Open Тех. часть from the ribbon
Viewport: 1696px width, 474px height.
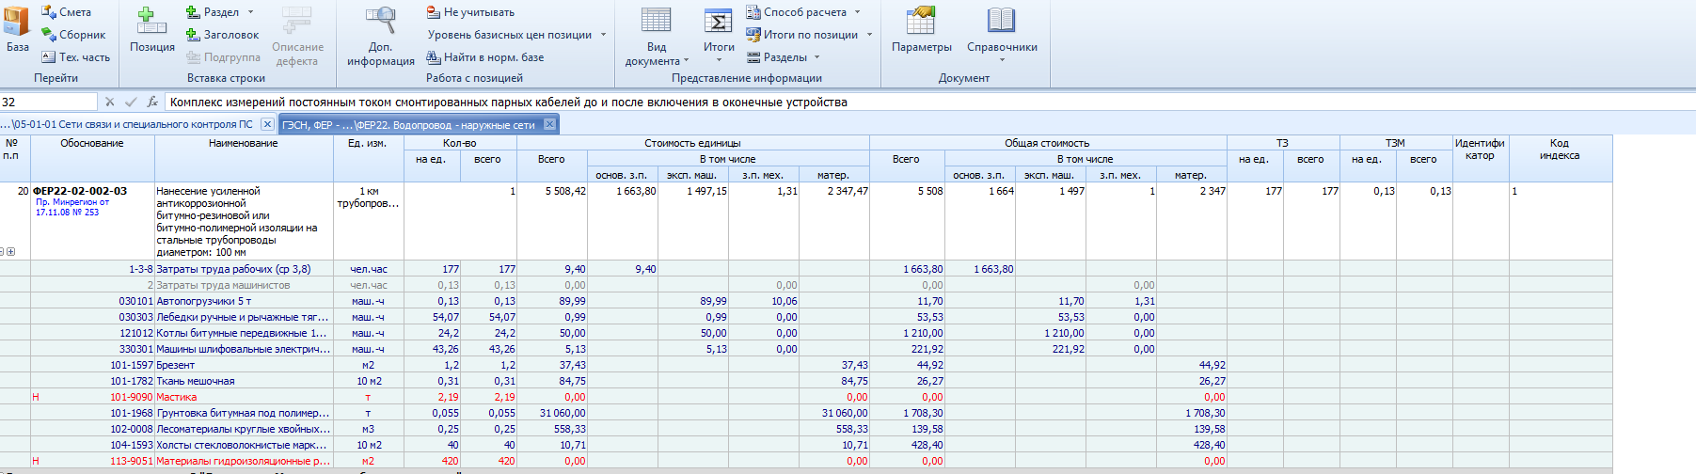[76, 57]
